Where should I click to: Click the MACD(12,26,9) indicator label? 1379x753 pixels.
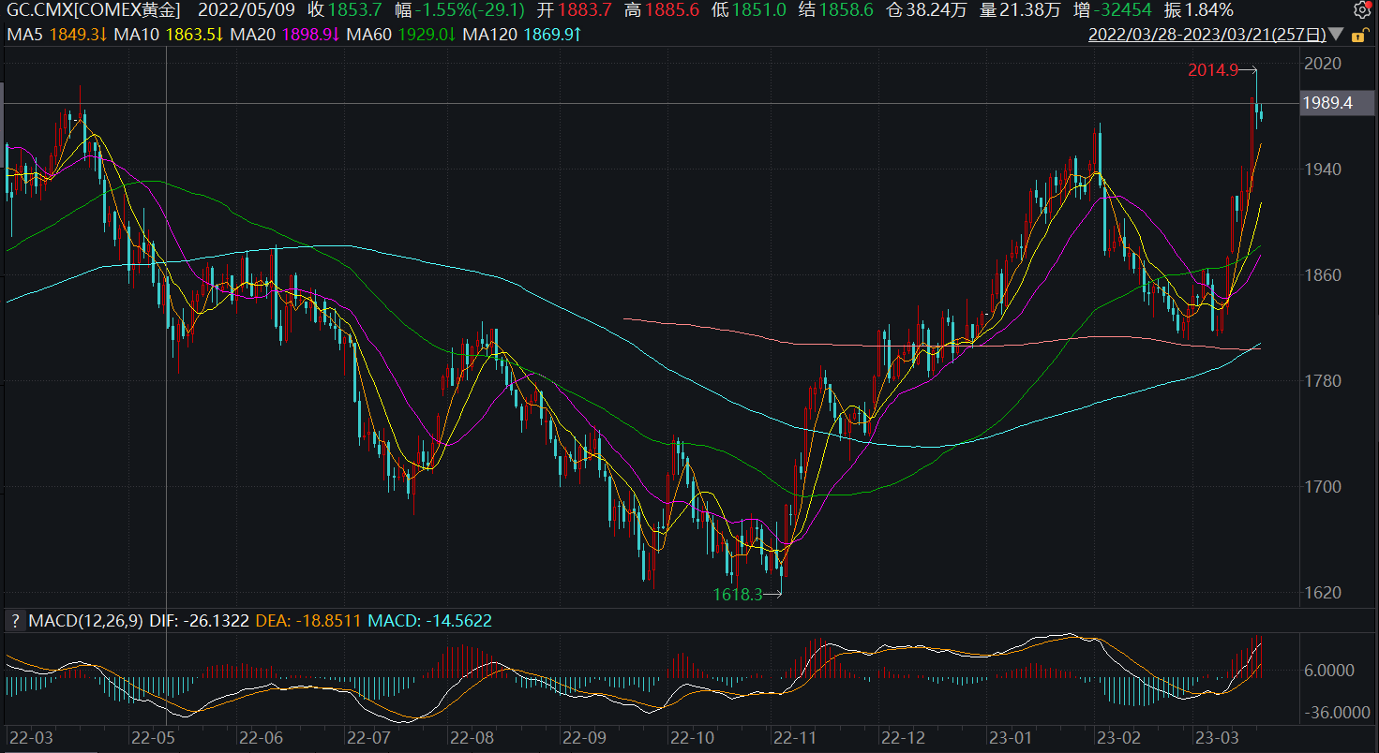(x=86, y=621)
